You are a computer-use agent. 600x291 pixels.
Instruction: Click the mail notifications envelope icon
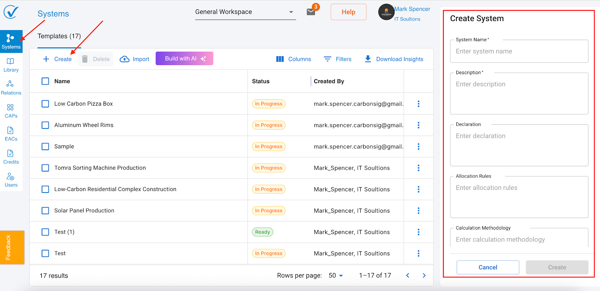point(311,12)
